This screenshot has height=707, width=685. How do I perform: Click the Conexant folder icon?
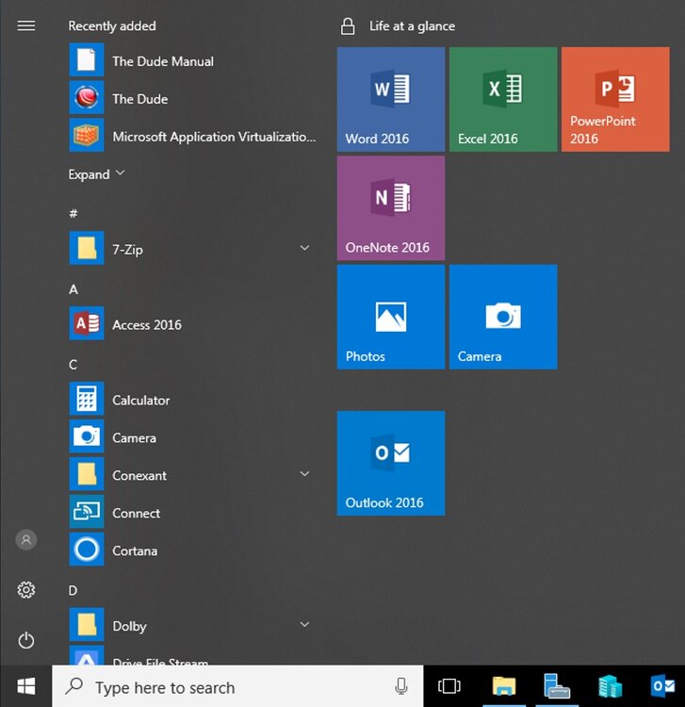[x=87, y=474]
